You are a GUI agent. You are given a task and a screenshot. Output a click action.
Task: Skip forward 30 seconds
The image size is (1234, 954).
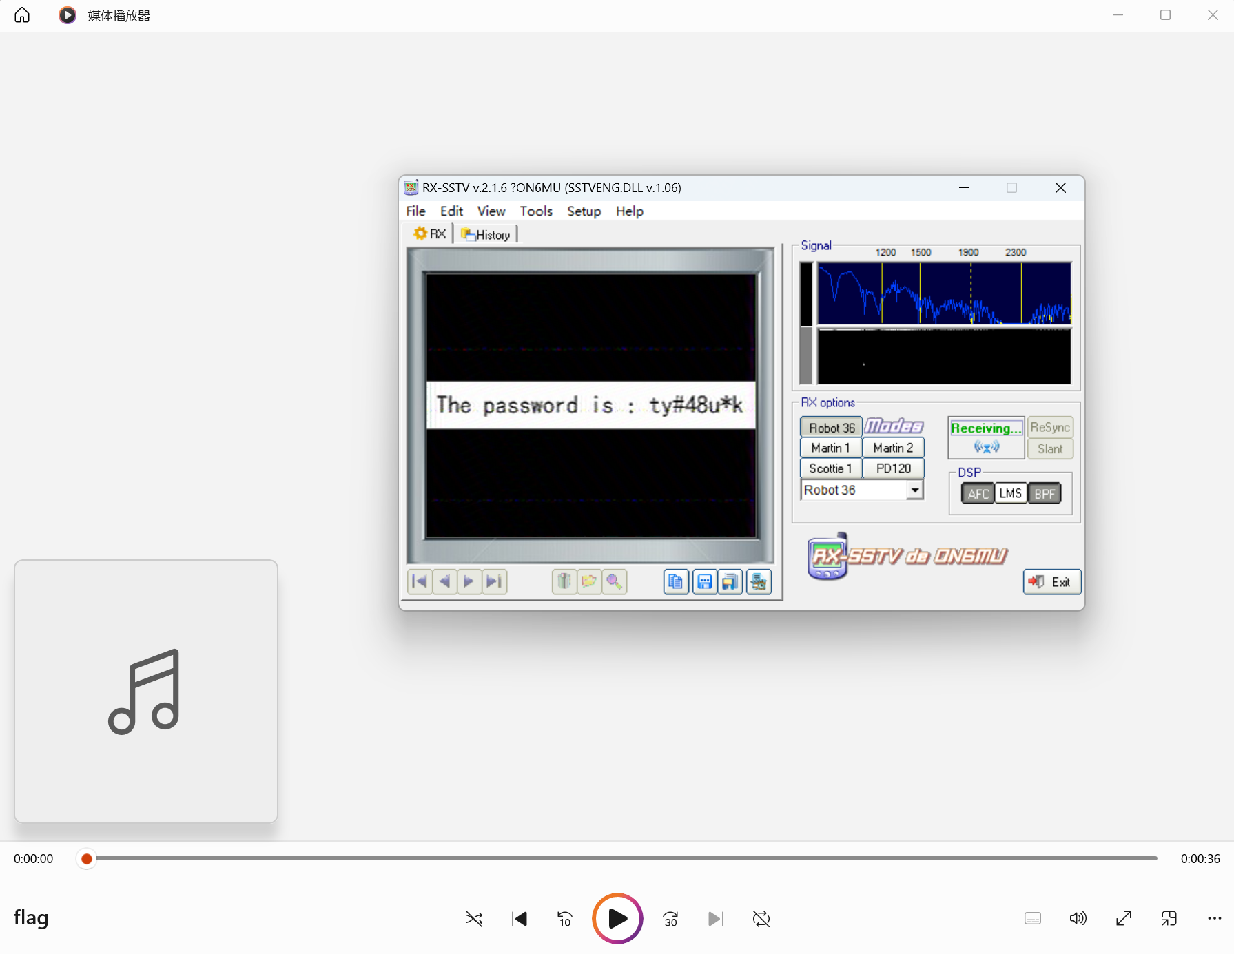670,918
